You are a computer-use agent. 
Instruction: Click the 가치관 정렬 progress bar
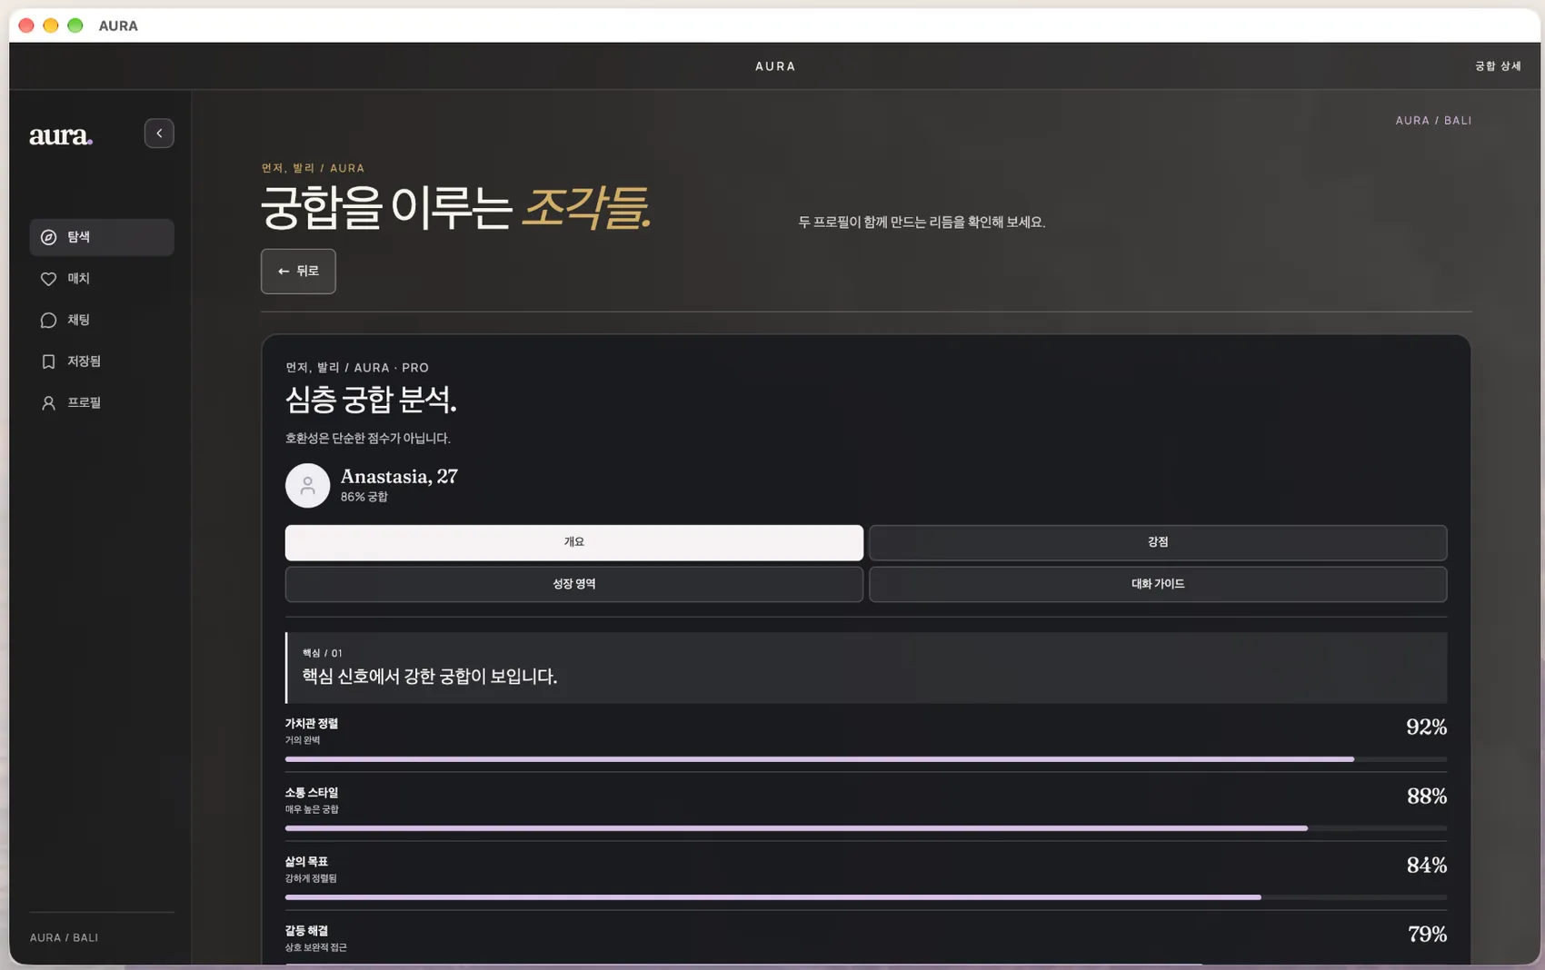(x=866, y=759)
